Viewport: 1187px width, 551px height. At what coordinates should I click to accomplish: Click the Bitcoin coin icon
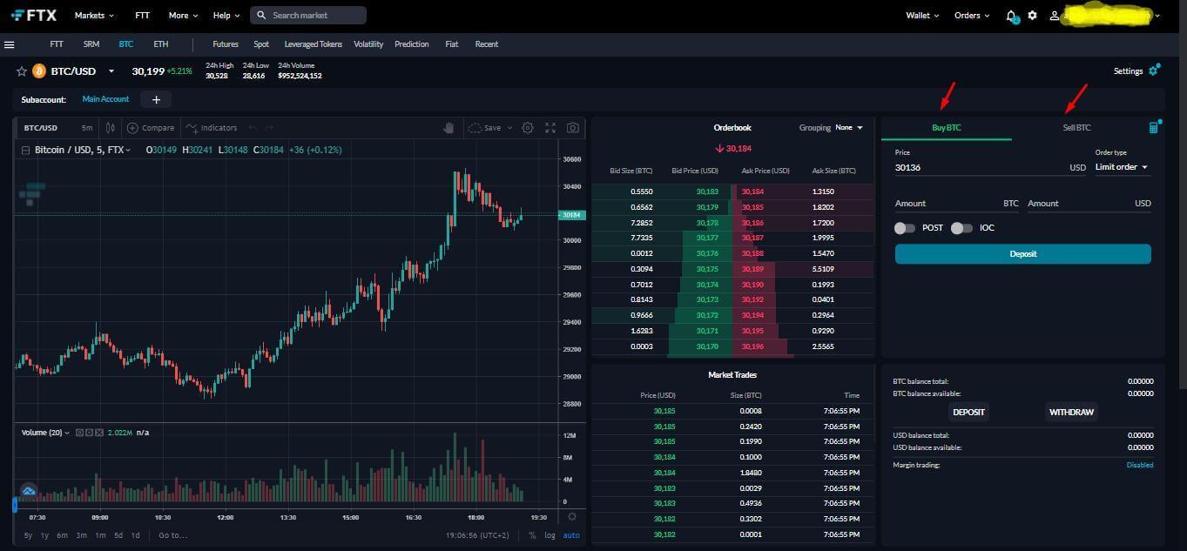coord(39,71)
